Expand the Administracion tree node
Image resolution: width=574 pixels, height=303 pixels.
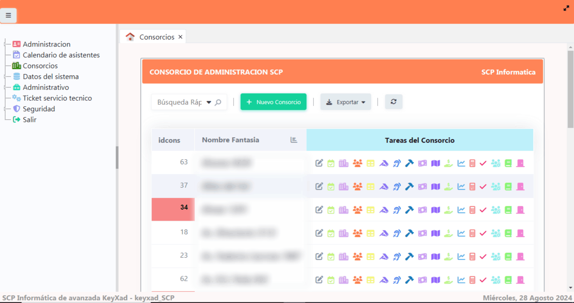5,44
